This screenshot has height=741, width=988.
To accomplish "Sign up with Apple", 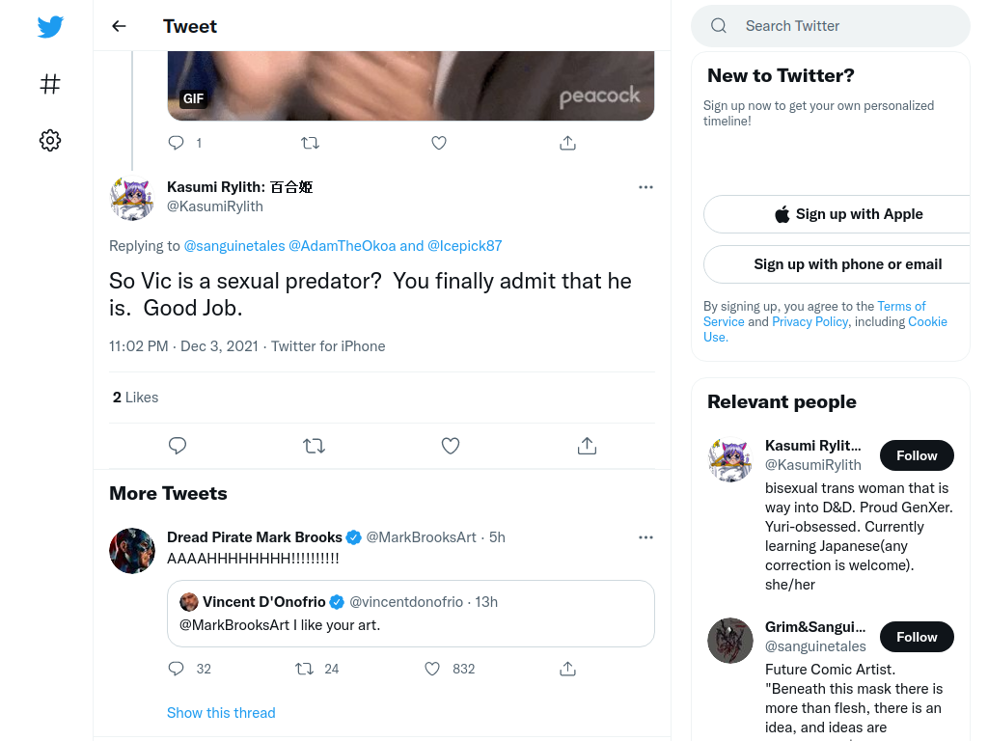I will tap(848, 214).
